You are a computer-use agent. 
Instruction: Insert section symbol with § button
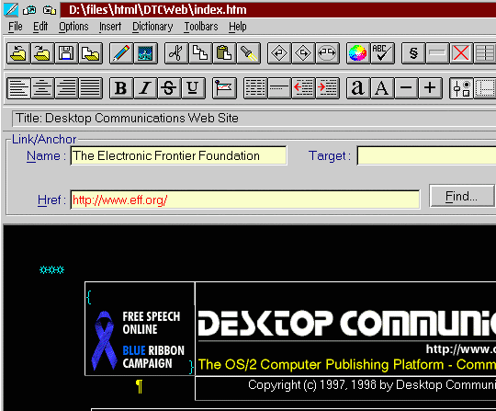413,53
